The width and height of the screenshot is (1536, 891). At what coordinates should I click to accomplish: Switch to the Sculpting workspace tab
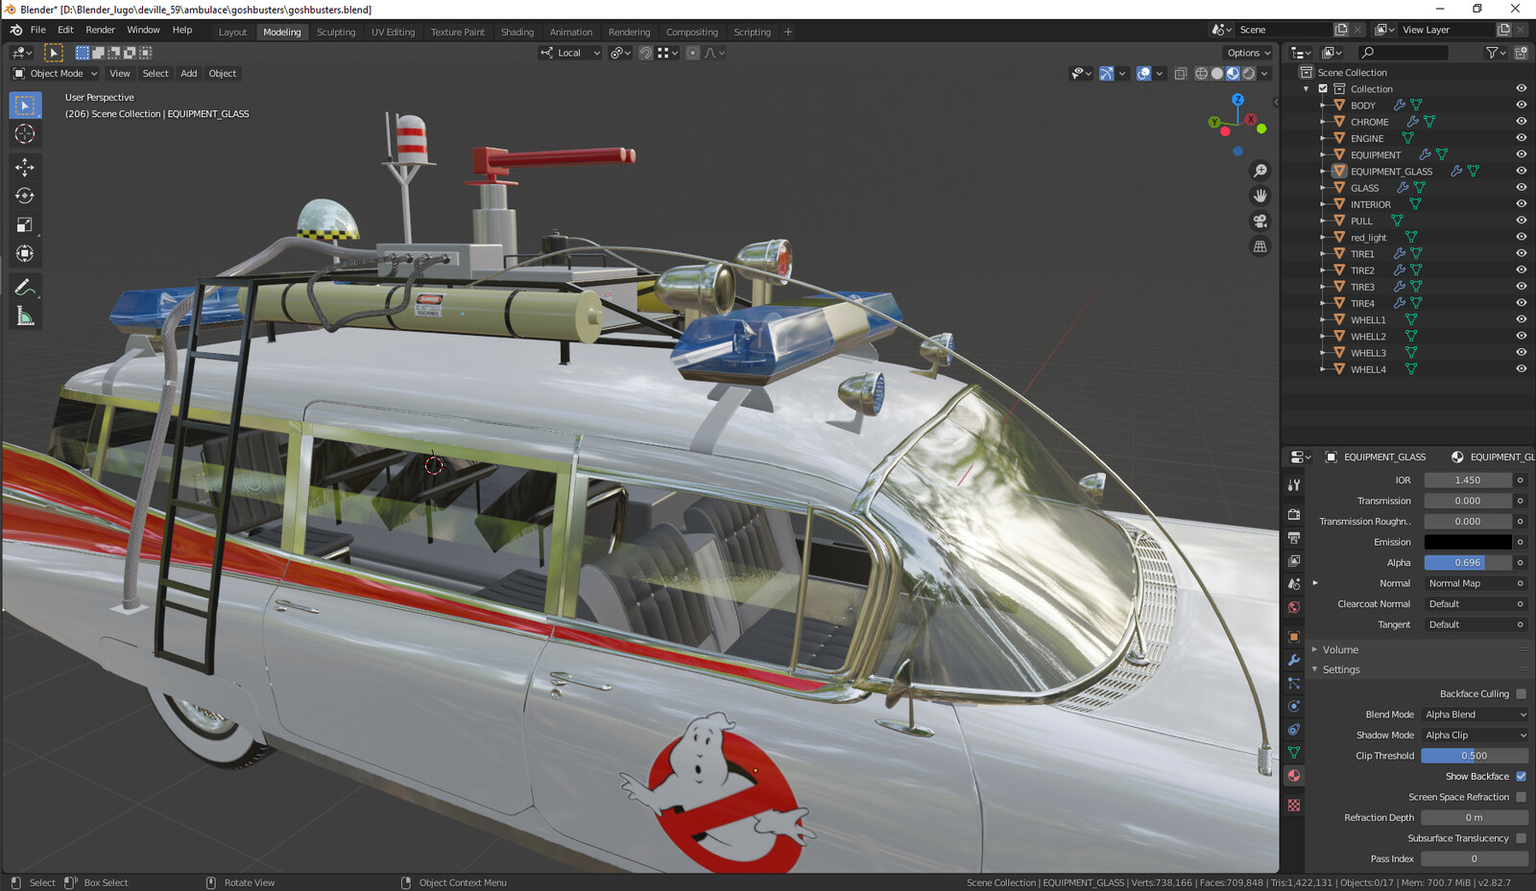[x=336, y=33]
